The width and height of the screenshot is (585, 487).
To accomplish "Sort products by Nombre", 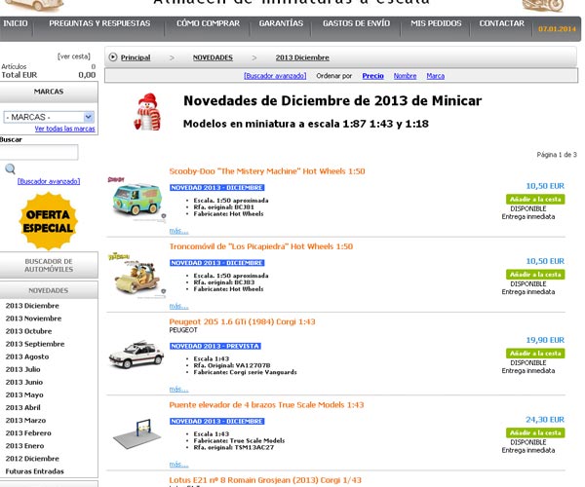I will point(405,76).
